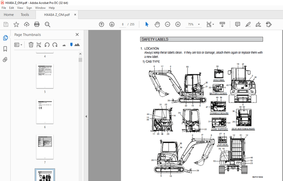Bookmark this file with the star icon
Screen dimensions: 283x181
[16, 24]
